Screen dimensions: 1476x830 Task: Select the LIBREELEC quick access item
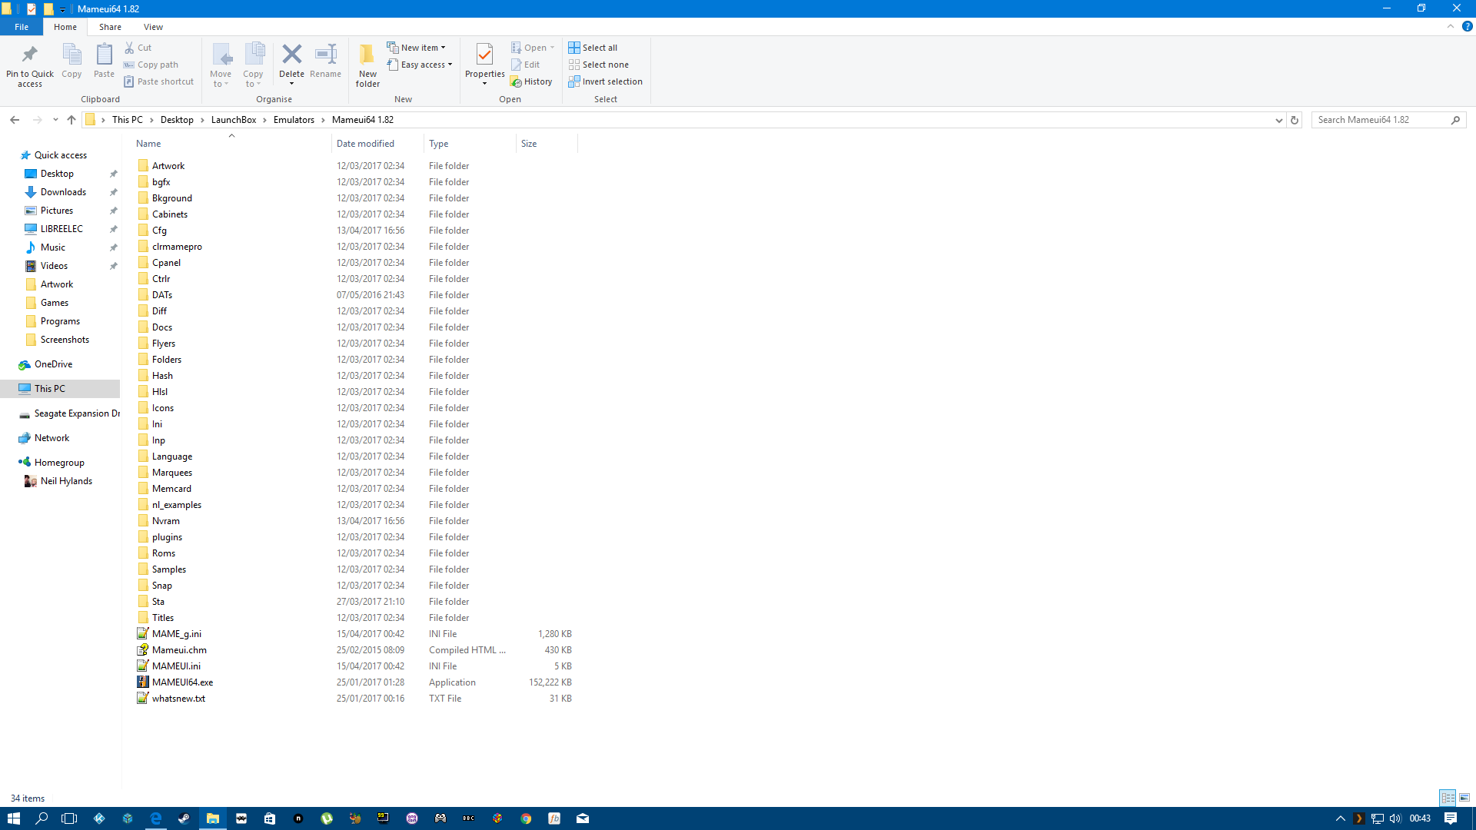61,229
